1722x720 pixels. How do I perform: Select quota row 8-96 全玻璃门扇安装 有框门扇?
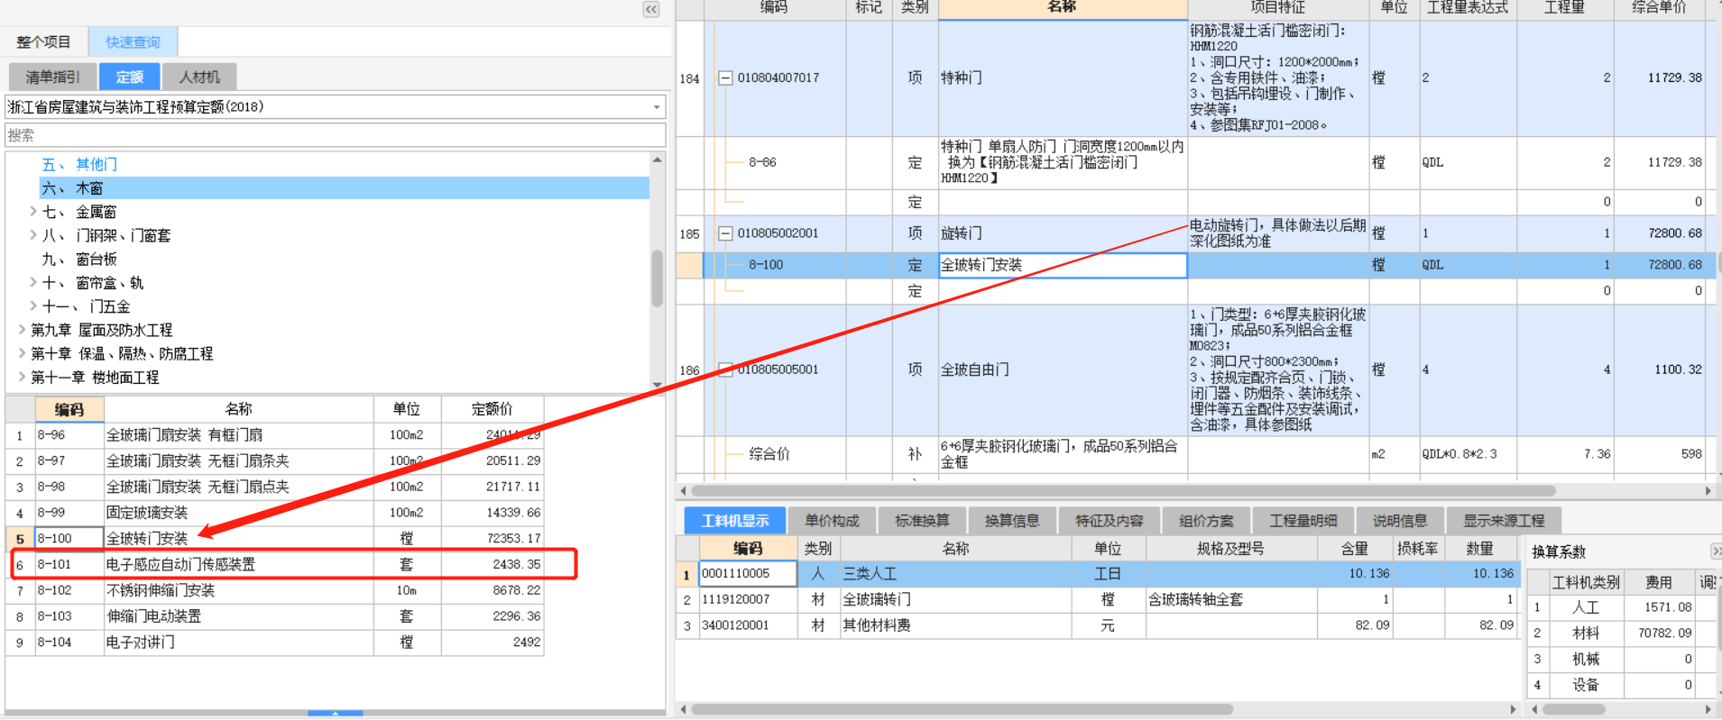275,435
